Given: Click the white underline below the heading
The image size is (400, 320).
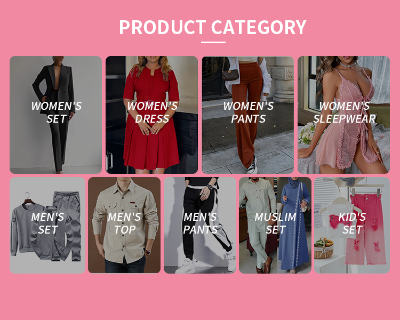Looking at the screenshot, I should click(x=213, y=42).
